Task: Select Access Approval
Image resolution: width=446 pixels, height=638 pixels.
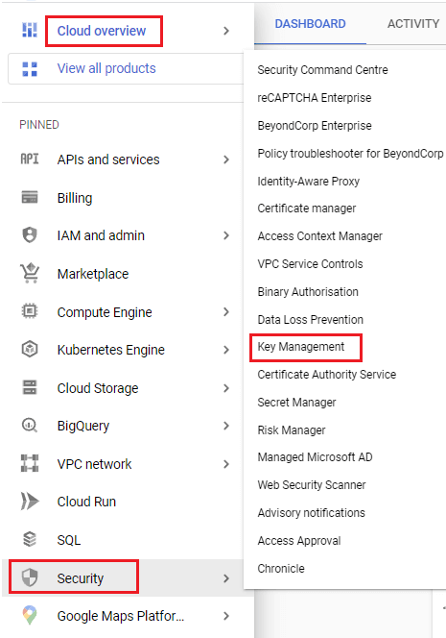Action: (299, 541)
